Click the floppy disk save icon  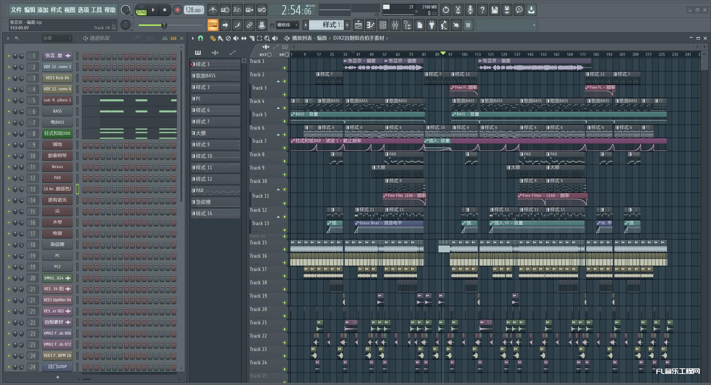pyautogui.click(x=495, y=10)
